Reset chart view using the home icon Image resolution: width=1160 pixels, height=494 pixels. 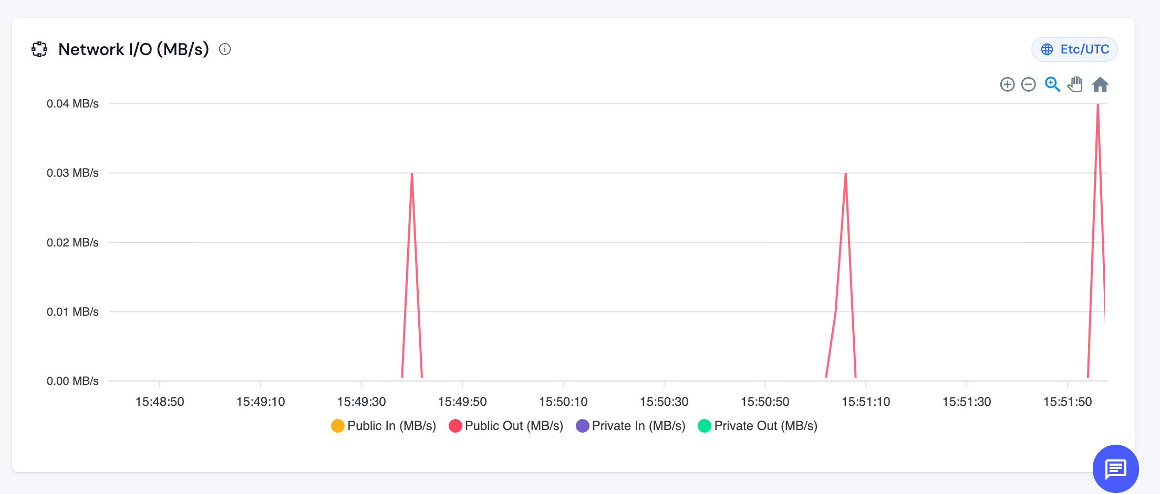(x=1101, y=84)
